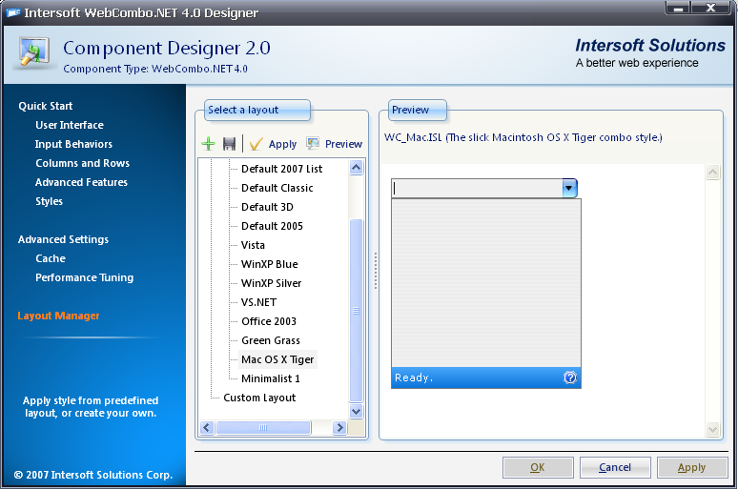Click layout list scroll right arrow
The image size is (738, 490).
[339, 427]
